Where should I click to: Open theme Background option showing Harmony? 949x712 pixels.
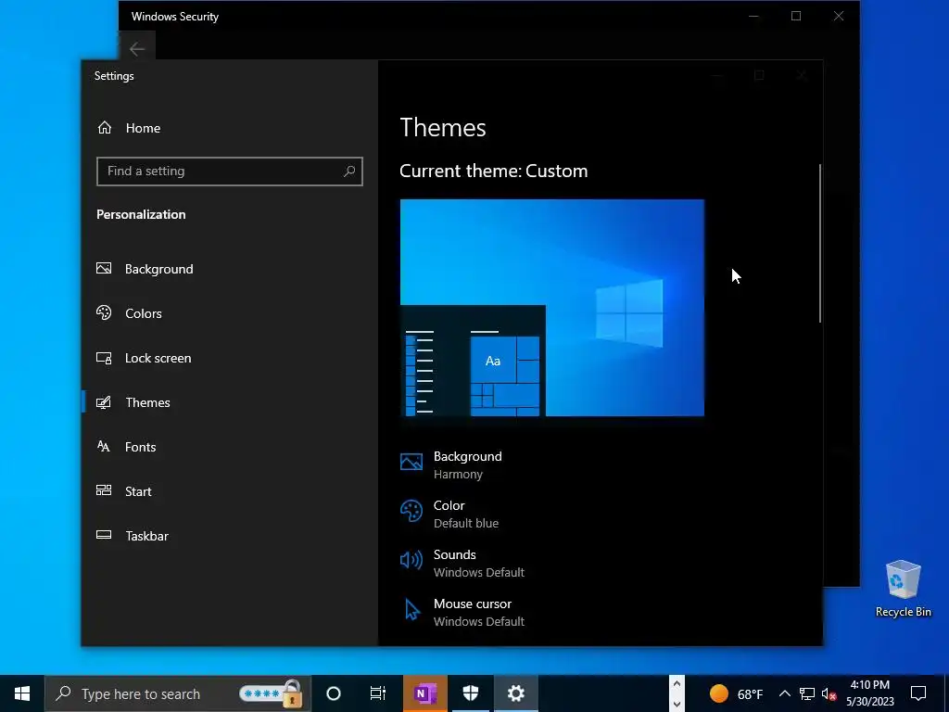pos(451,465)
